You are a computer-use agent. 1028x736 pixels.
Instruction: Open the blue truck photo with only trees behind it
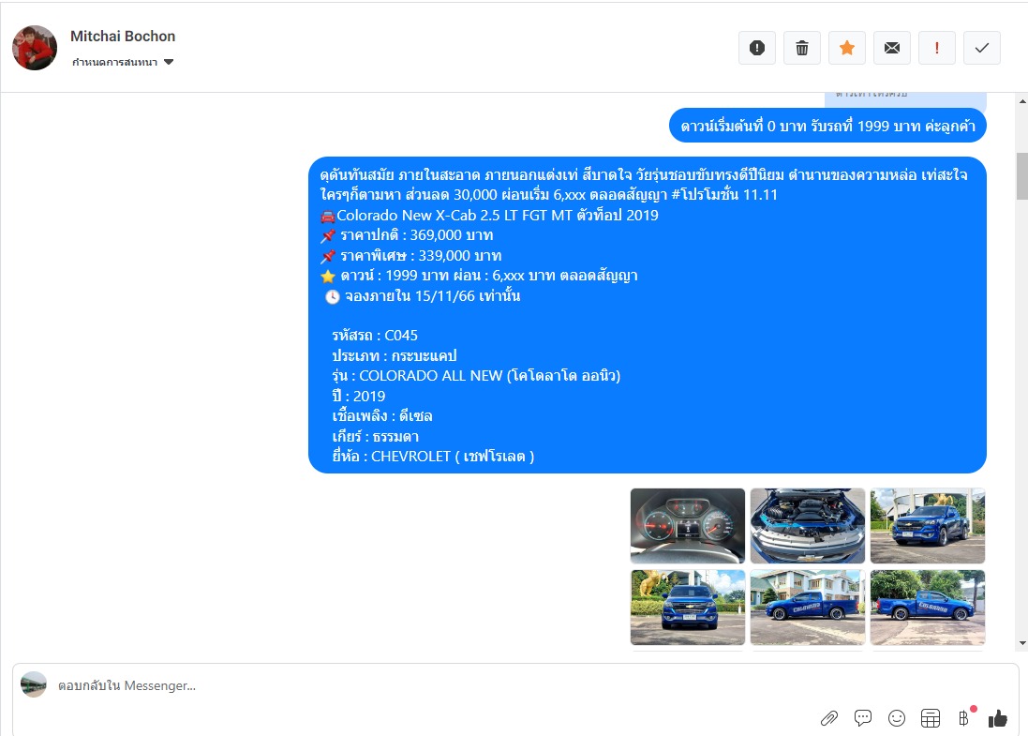coord(928,608)
